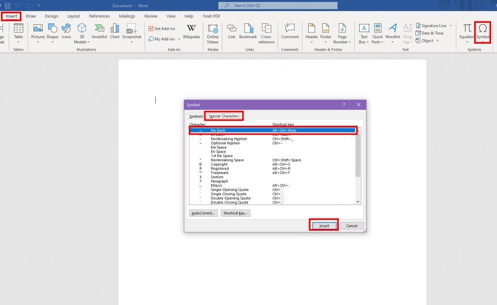The height and width of the screenshot is (305, 497).
Task: Switch to the Symbols tab in dialog
Action: click(196, 116)
